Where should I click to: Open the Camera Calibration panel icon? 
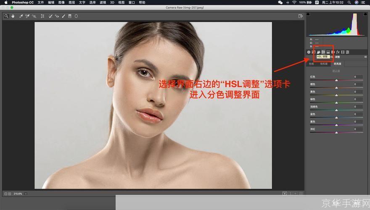[x=343, y=52]
